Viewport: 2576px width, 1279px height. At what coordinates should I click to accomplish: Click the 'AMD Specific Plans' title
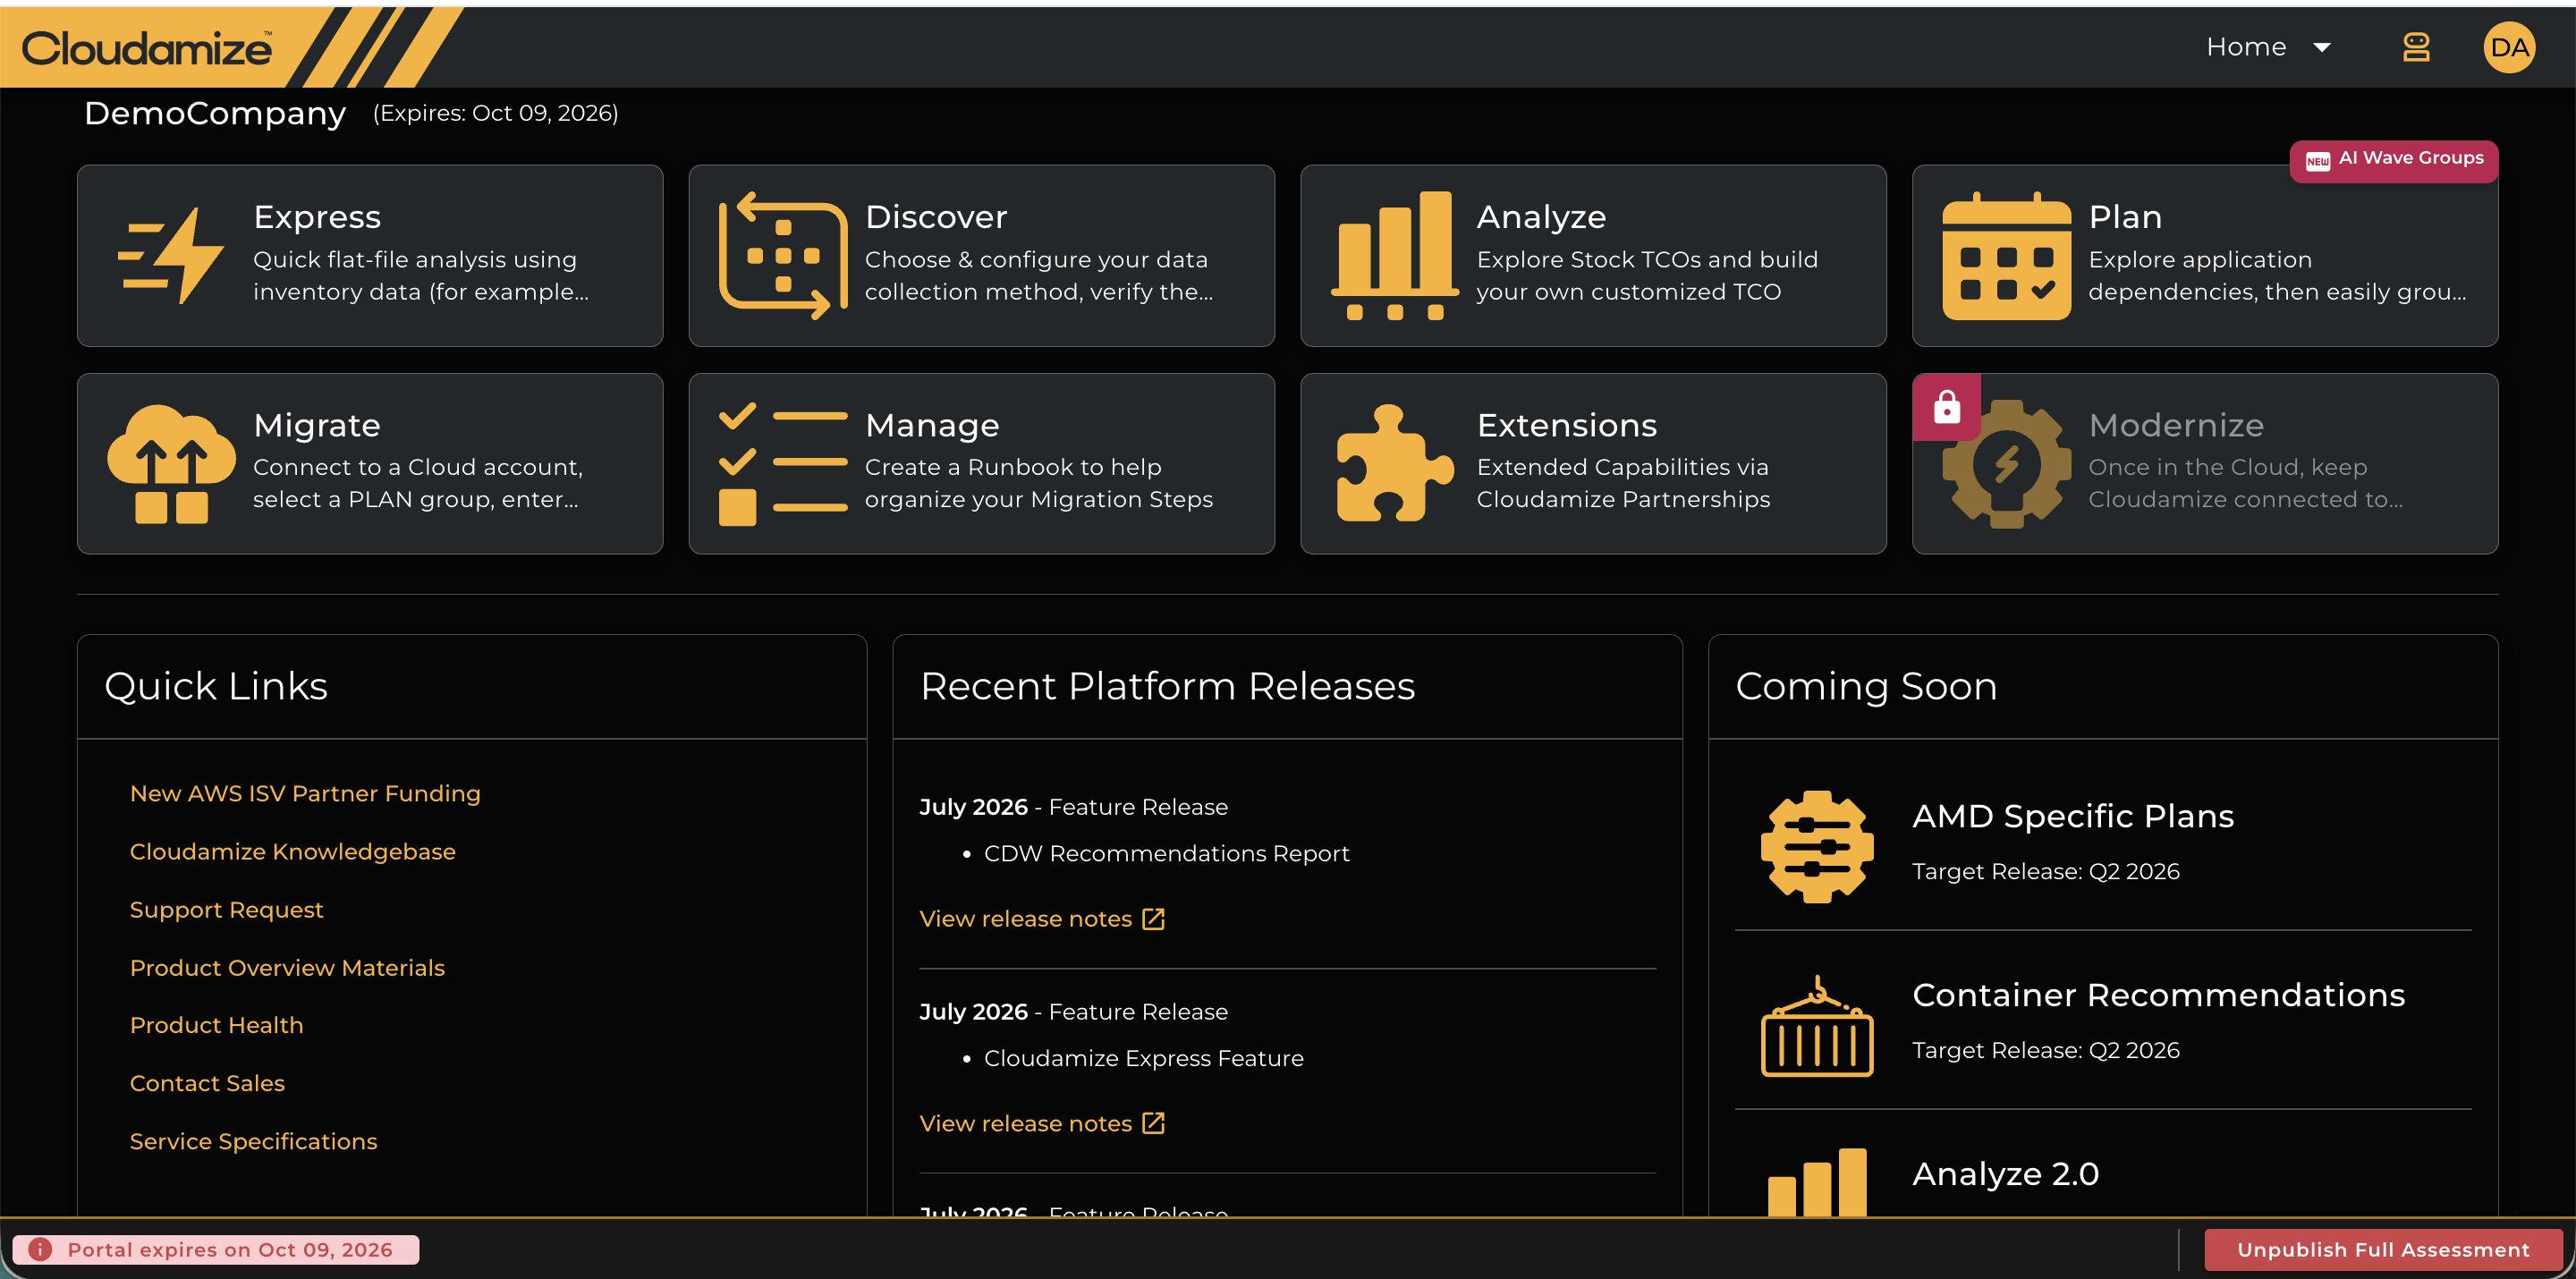point(2073,816)
